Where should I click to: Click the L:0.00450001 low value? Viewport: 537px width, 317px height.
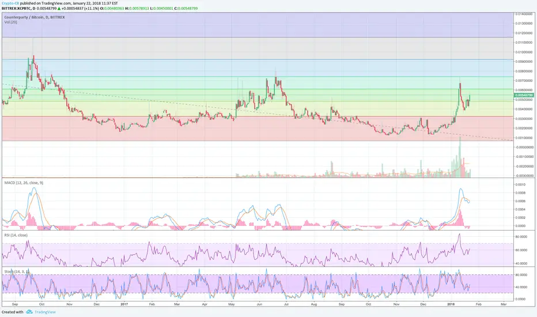162,8
